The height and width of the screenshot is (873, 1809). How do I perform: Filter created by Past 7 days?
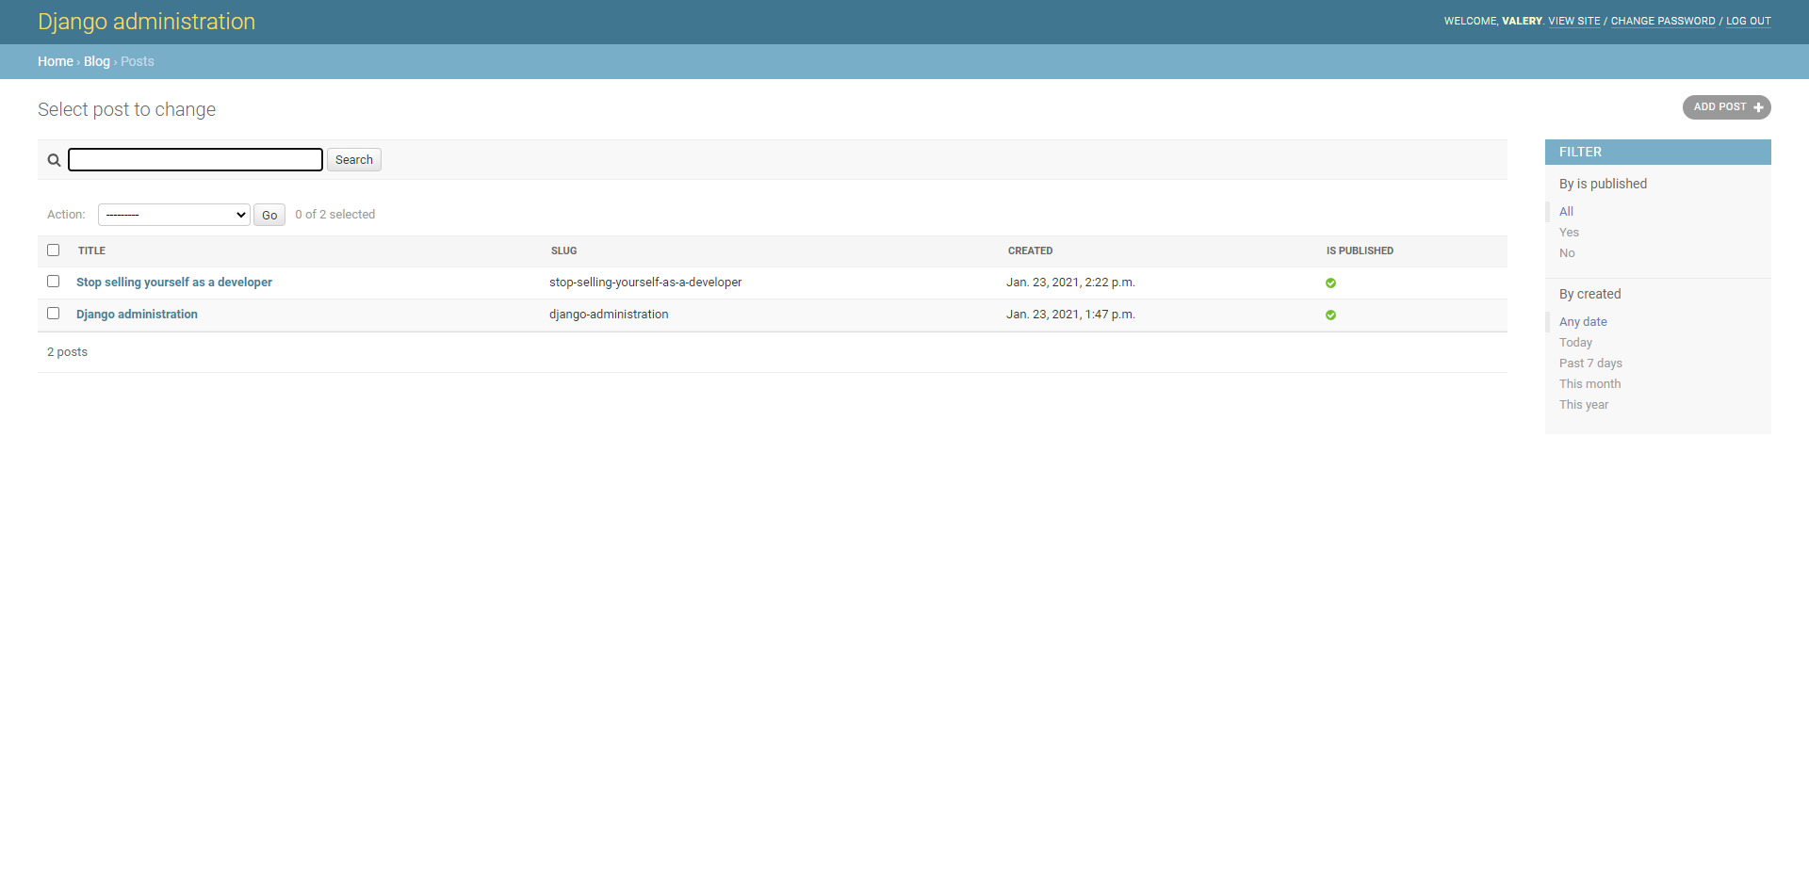(x=1590, y=364)
